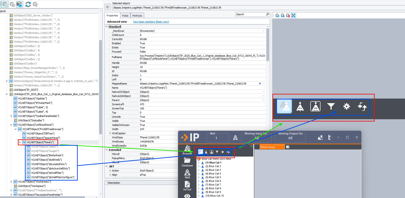The height and width of the screenshot is (198, 405).
Task: Click the enlarged funnel well filter icon
Action: tap(331, 107)
